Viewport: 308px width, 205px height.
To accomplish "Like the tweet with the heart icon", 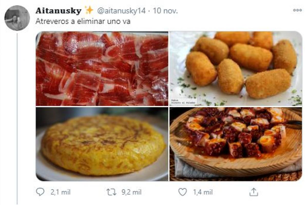I will [182, 192].
